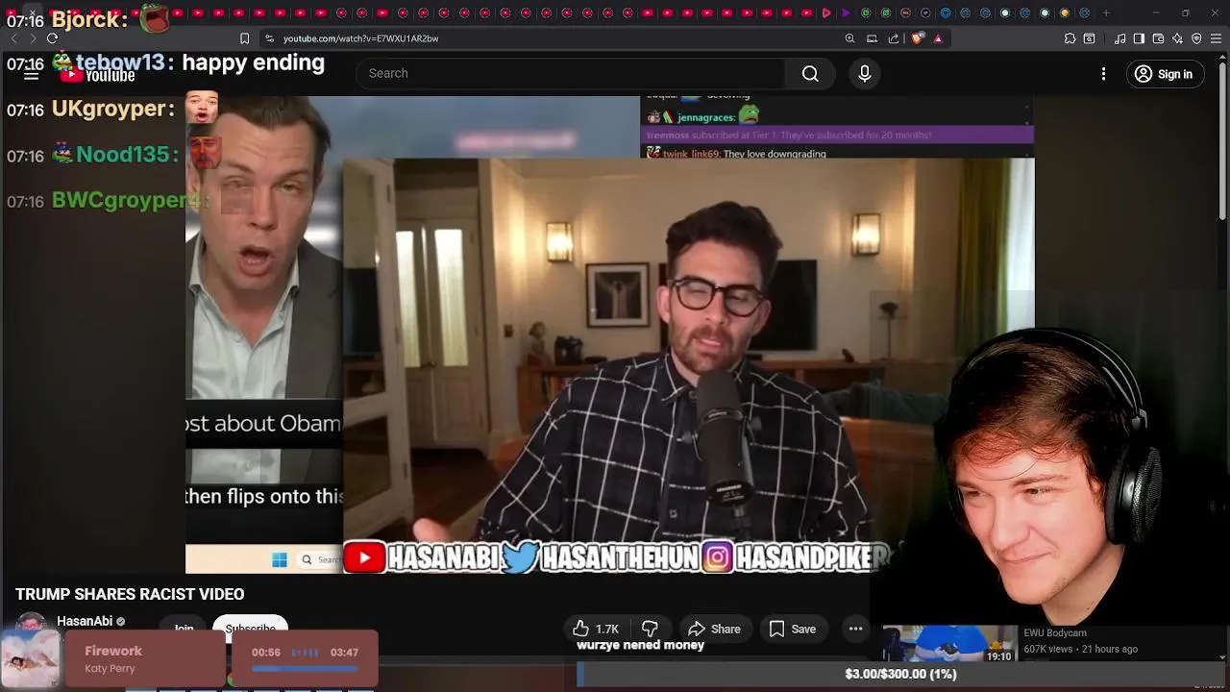Share page via address bar share icon
Image resolution: width=1230 pixels, height=692 pixels.
894,38
